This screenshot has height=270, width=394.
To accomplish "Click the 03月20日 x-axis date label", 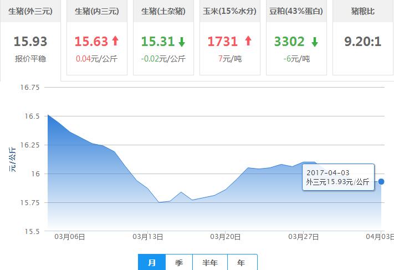I will click(x=226, y=237).
